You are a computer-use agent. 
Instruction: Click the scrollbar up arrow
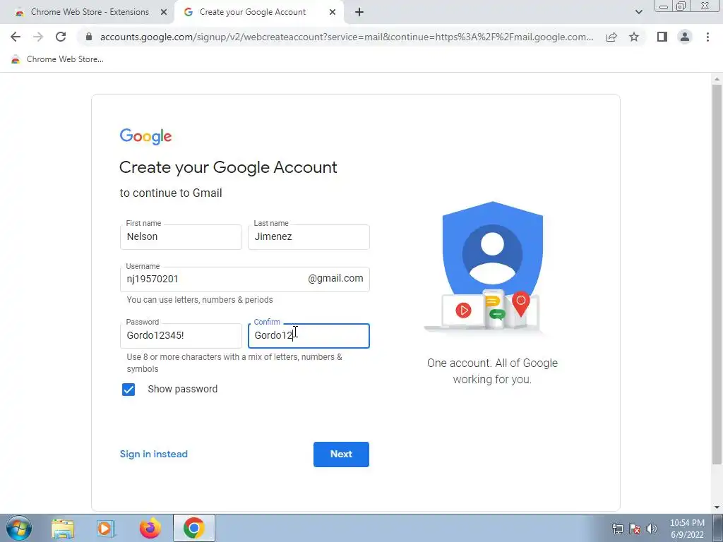[x=717, y=79]
